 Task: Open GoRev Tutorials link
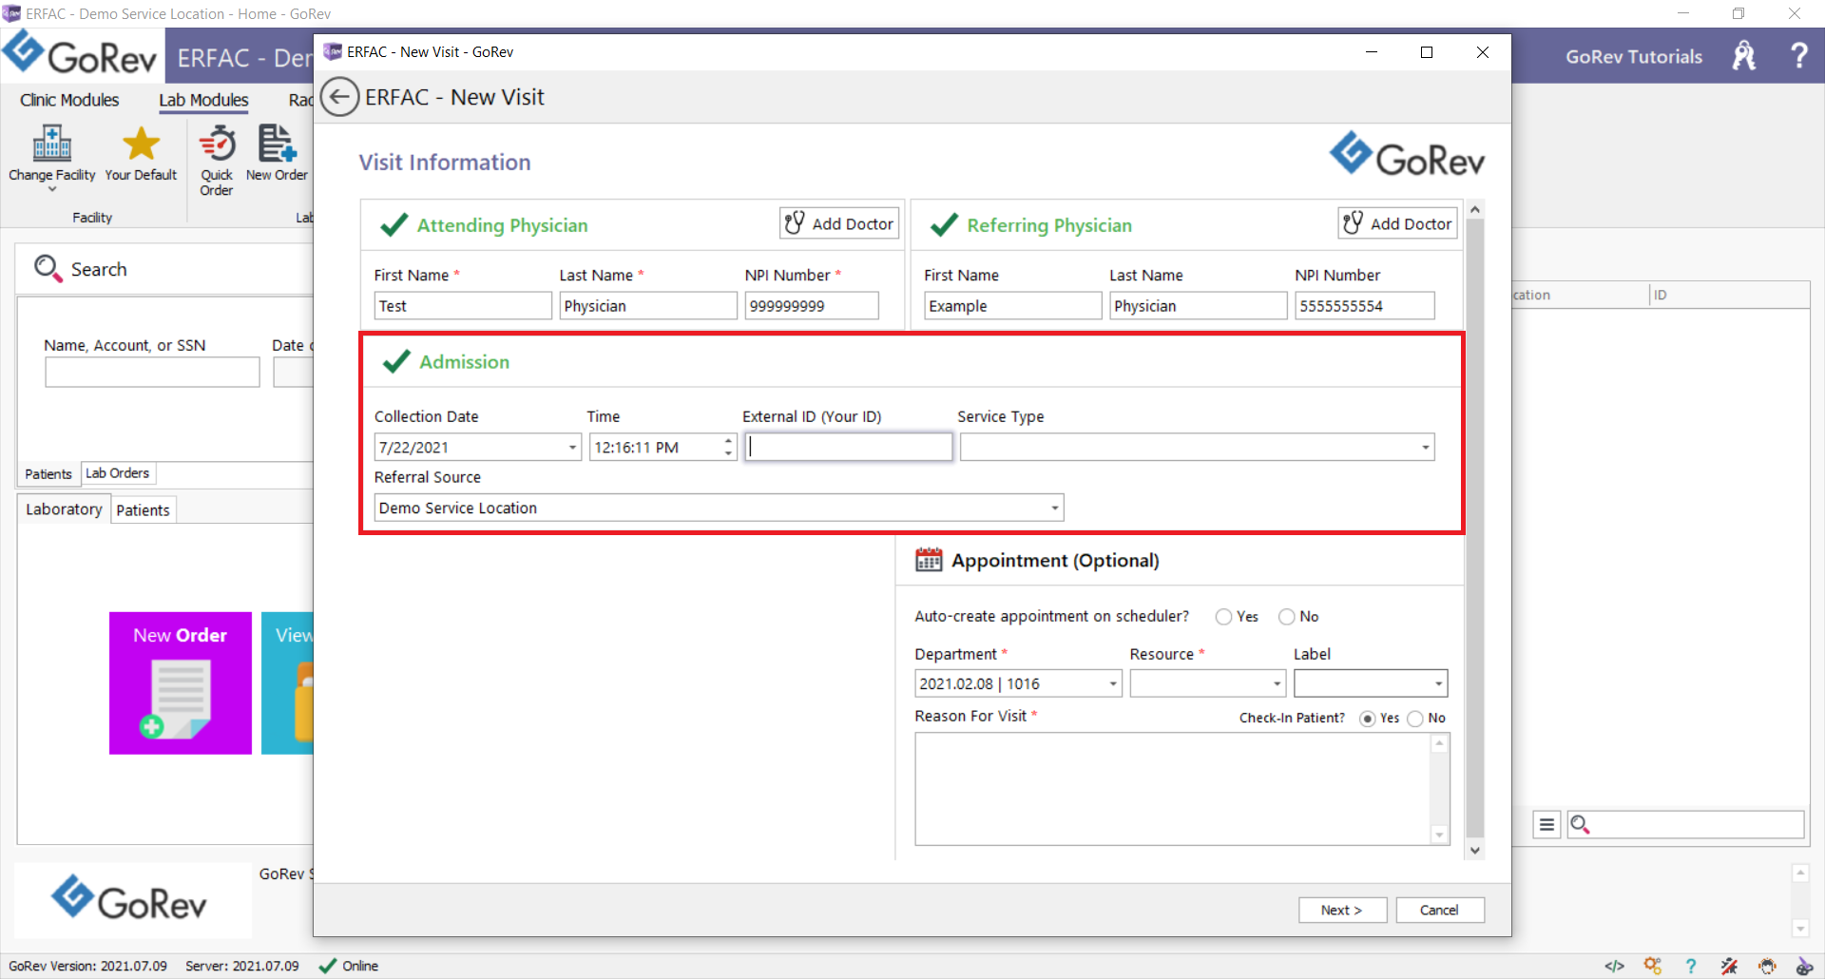pos(1633,56)
